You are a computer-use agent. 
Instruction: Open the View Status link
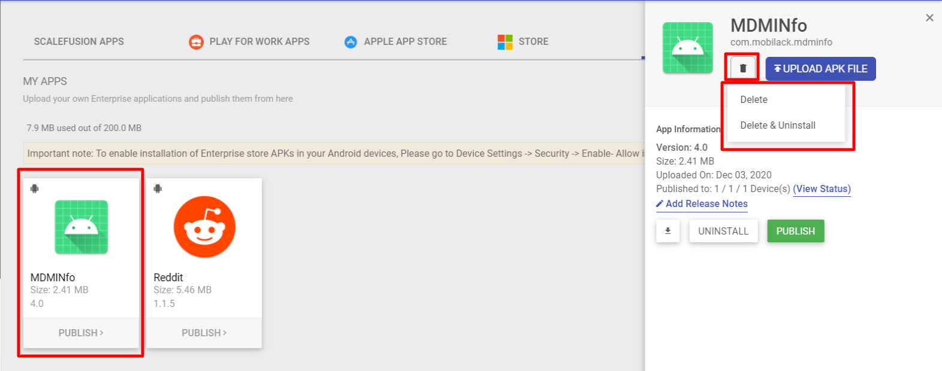click(822, 188)
